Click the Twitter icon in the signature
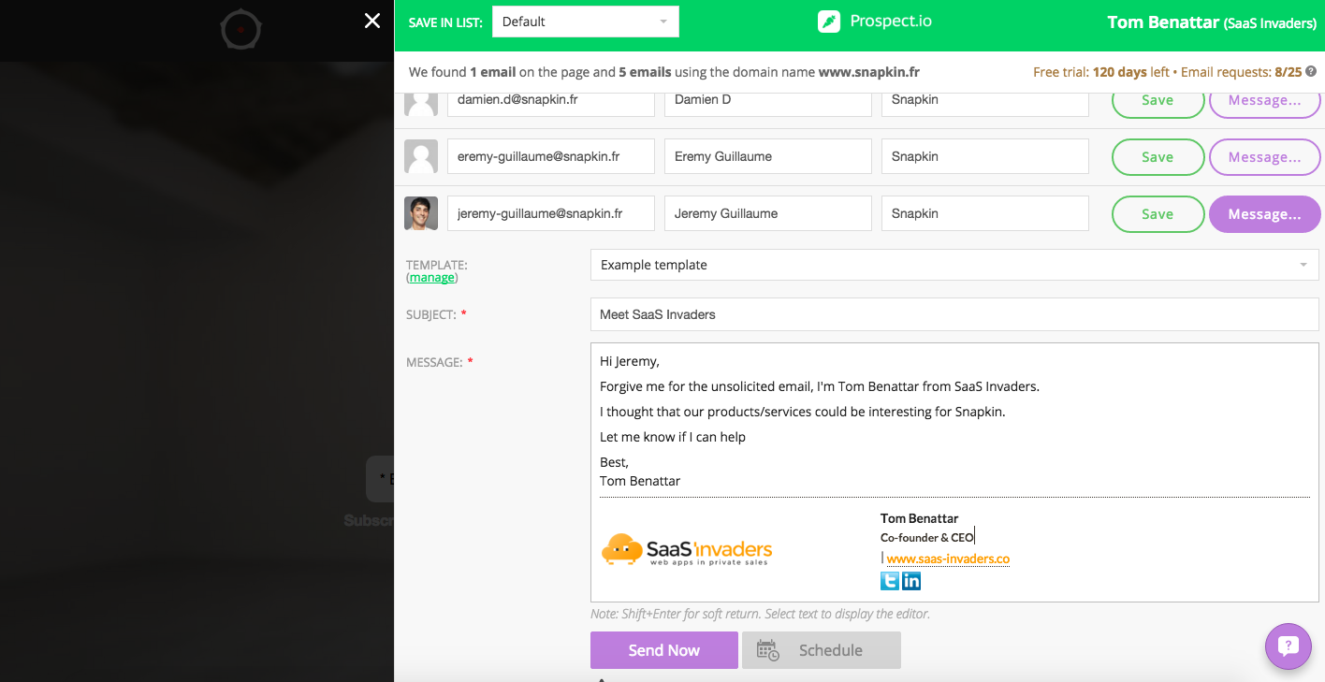The height and width of the screenshot is (682, 1325). pos(890,581)
